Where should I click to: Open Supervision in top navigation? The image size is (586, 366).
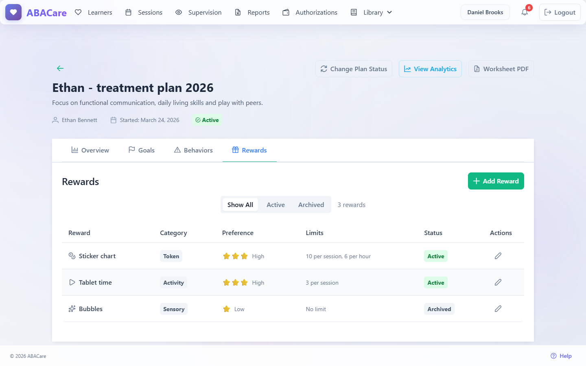click(199, 12)
